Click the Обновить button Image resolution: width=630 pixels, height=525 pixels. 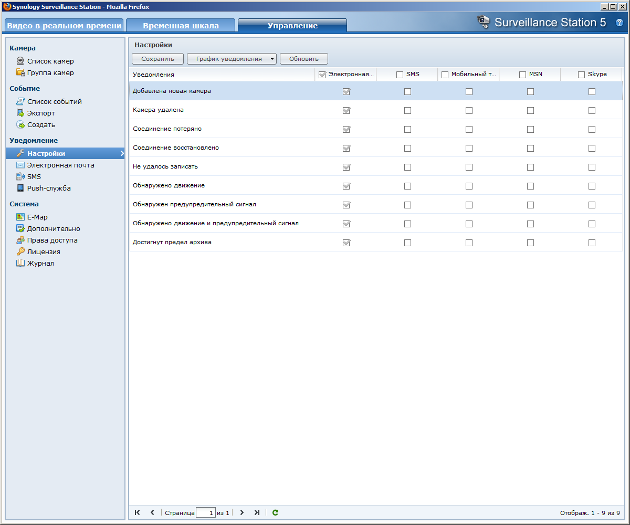[304, 59]
